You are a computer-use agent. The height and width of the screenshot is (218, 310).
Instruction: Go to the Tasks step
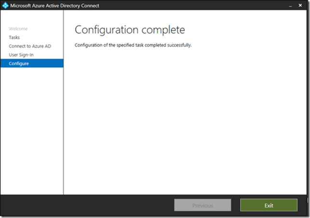14,37
